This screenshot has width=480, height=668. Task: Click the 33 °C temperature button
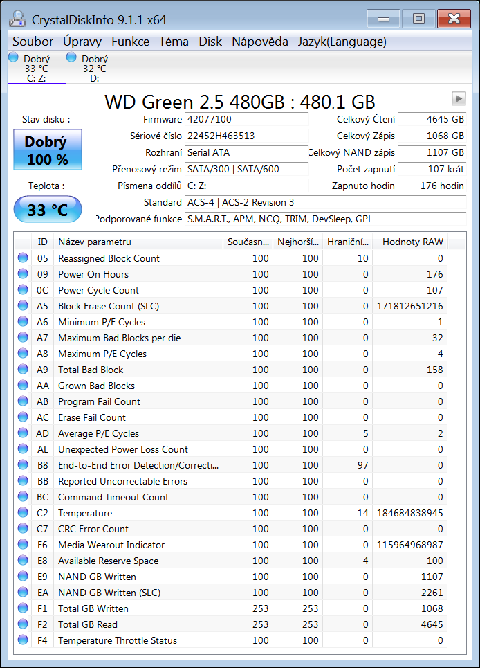point(47,210)
